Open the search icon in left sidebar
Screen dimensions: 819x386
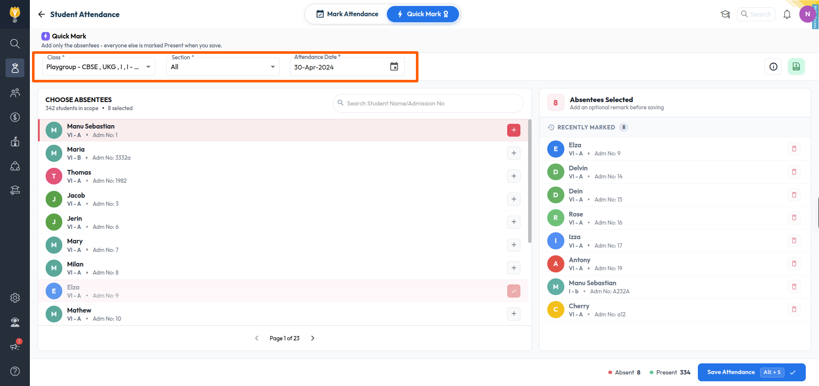(15, 44)
